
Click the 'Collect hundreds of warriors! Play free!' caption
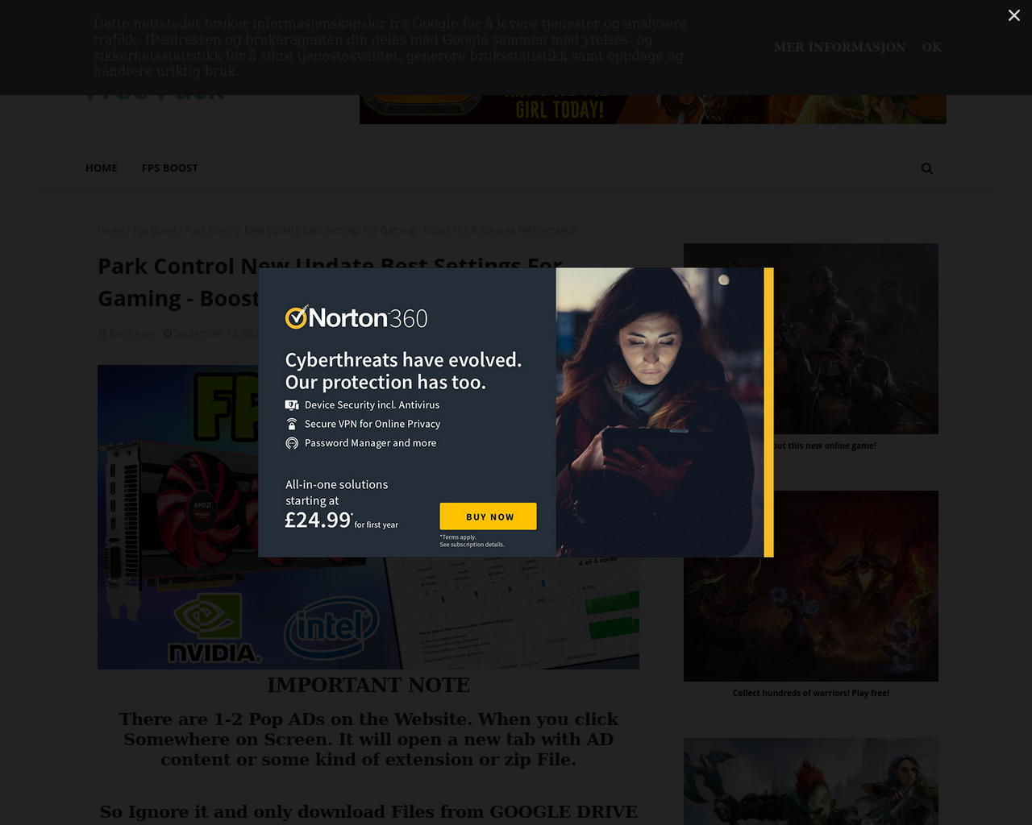[x=811, y=693]
